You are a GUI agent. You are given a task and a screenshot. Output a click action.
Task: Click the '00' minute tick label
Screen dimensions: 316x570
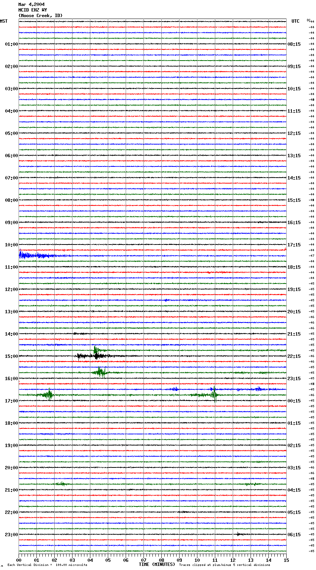pos(19,560)
